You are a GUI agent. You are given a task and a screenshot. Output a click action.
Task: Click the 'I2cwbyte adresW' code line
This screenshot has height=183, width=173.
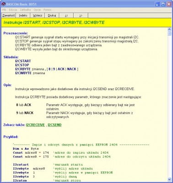pos(29,168)
